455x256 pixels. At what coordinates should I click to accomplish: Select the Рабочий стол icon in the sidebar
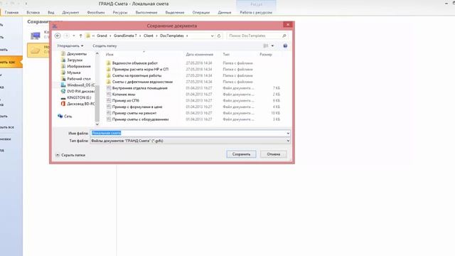tap(63, 79)
